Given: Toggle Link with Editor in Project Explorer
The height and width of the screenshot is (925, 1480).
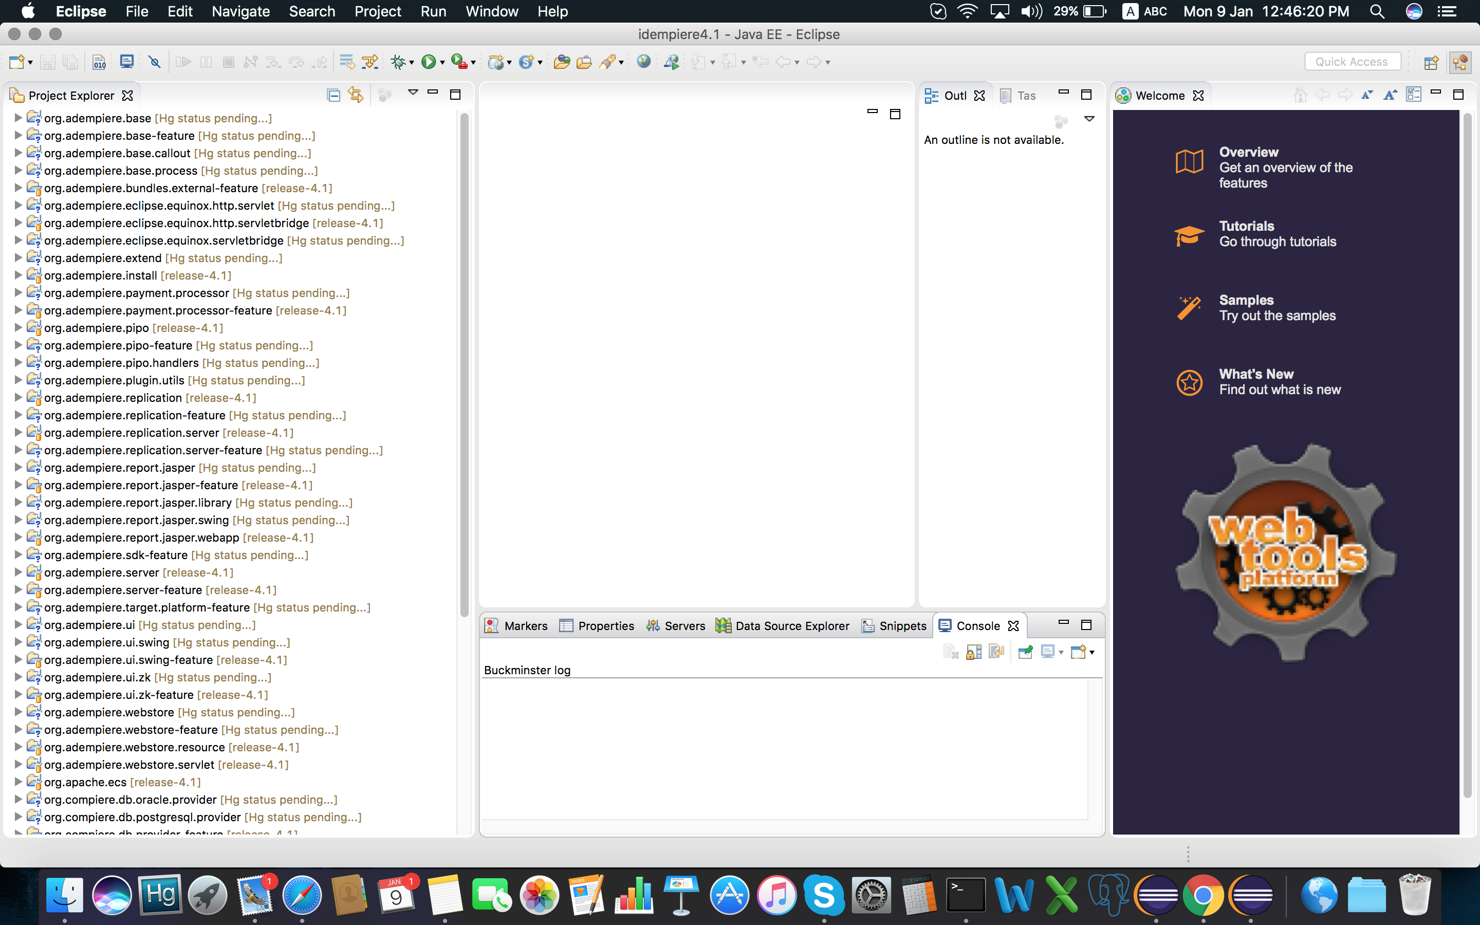Looking at the screenshot, I should (x=356, y=95).
